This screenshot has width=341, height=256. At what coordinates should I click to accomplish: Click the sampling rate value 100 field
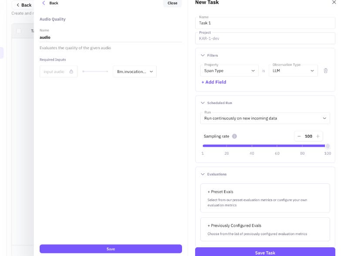[x=308, y=136]
